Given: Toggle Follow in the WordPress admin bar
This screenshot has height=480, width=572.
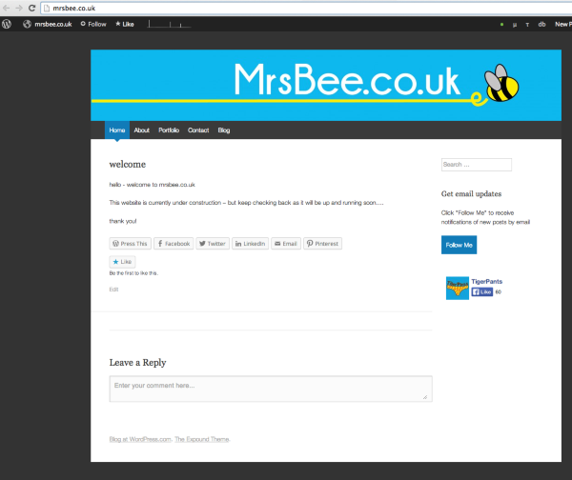Looking at the screenshot, I should (x=92, y=24).
